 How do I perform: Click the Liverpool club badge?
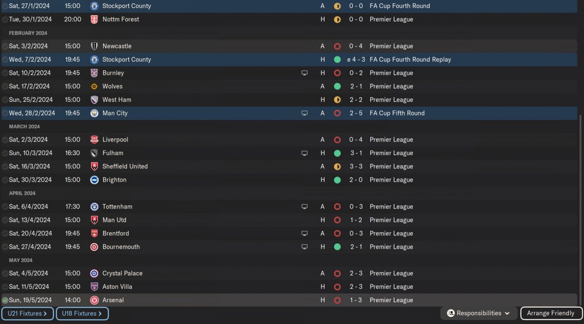[94, 140]
